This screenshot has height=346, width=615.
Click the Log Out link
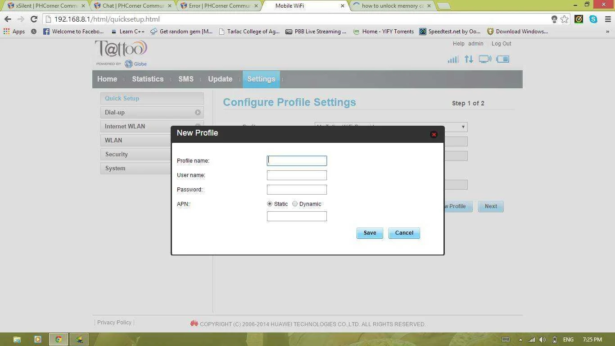501,44
